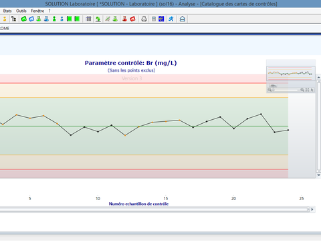Viewport: 321px width, 241px height.
Task: Click the red flask toolbar icon
Action: point(124,19)
